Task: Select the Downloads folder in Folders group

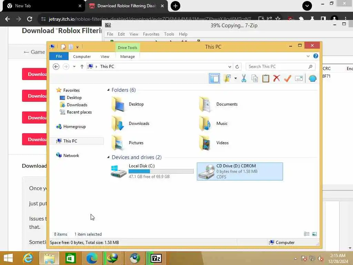Action: (x=131, y=124)
